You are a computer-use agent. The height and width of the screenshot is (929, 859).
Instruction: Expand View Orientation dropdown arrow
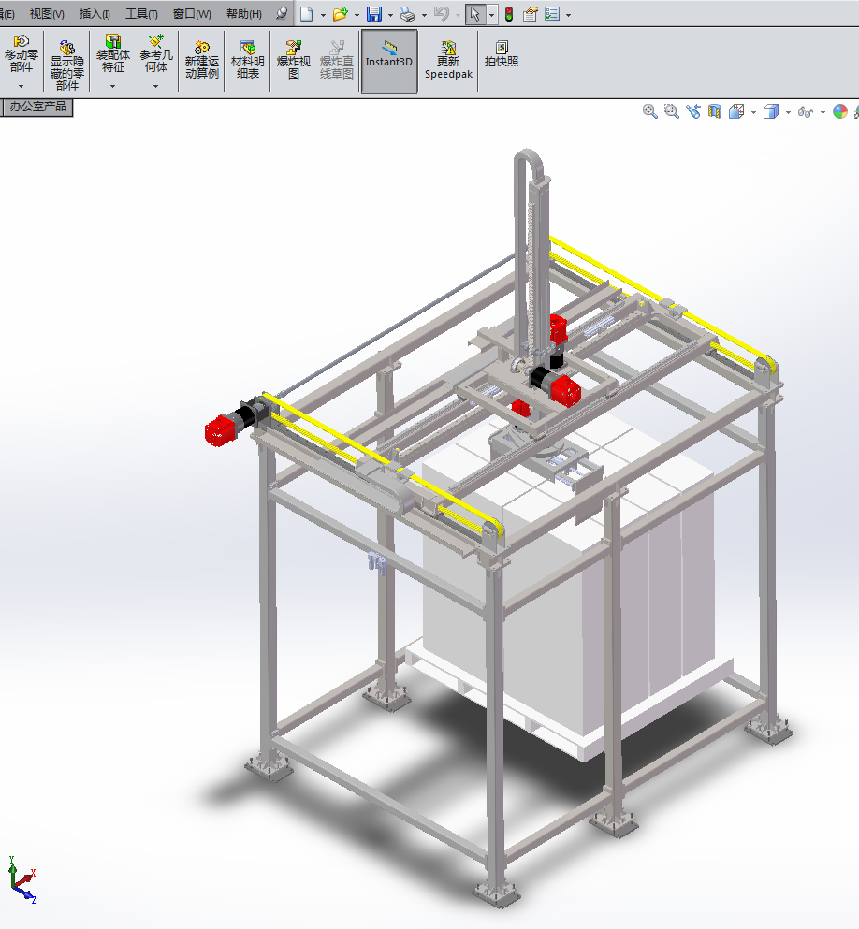click(x=753, y=112)
